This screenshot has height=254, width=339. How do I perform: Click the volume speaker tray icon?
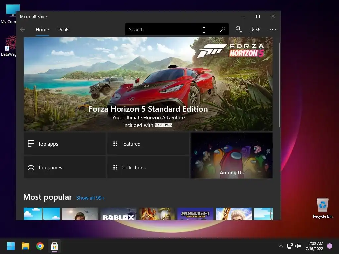pyautogui.click(x=298, y=246)
